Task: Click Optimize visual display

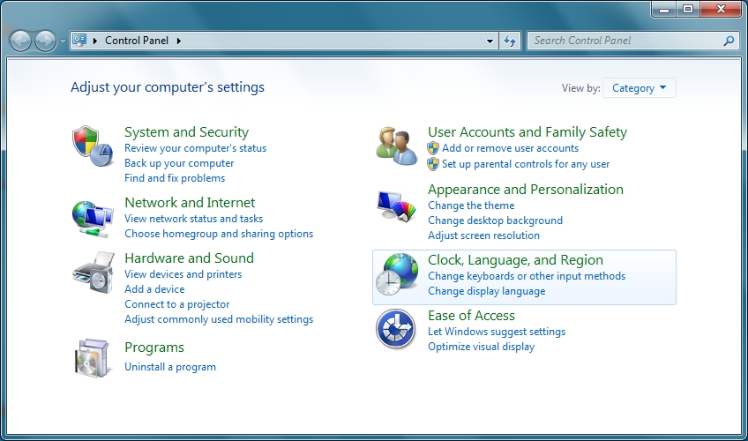Action: pyautogui.click(x=482, y=347)
